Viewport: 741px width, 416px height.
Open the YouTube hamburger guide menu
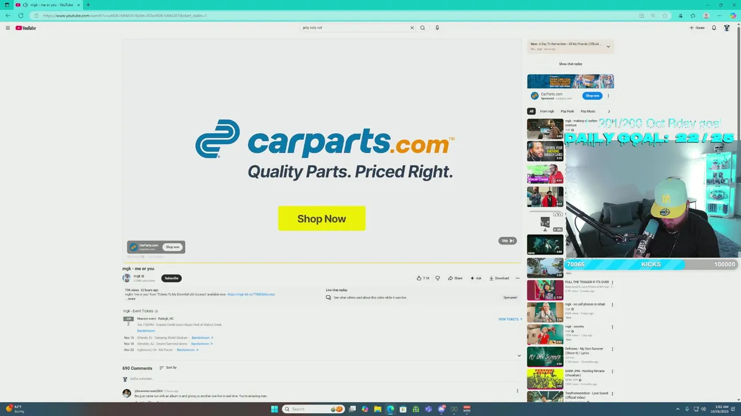tap(8, 28)
